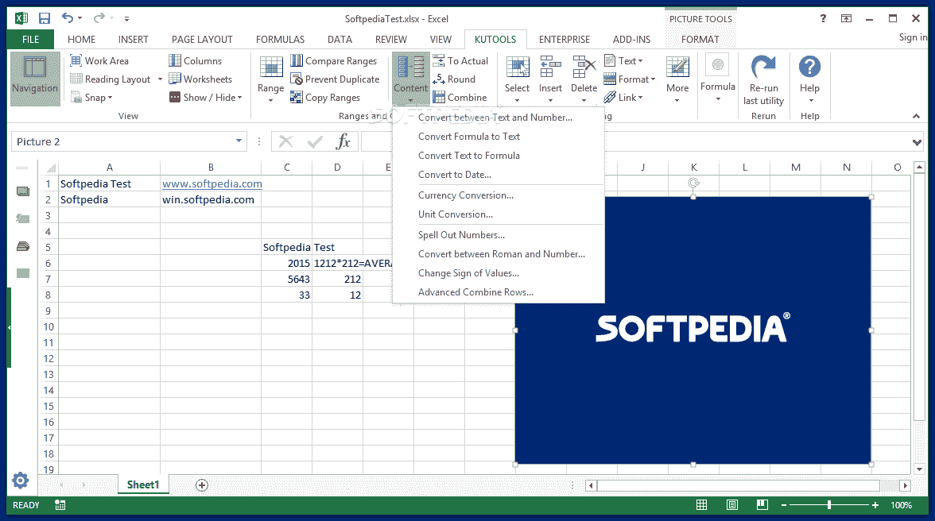Screen dimensions: 935x521
Task: Enable Page Layout view from status bar
Action: click(x=731, y=504)
